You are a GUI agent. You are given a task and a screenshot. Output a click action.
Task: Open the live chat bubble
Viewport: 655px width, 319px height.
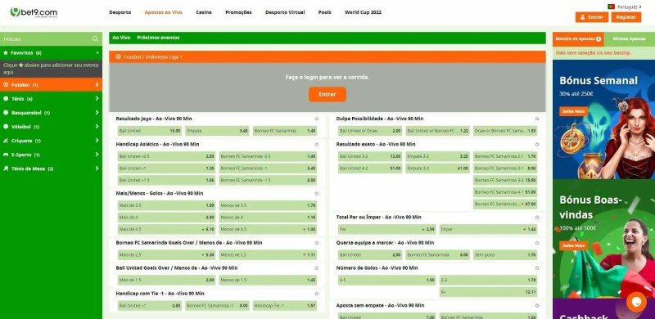pos(636,302)
